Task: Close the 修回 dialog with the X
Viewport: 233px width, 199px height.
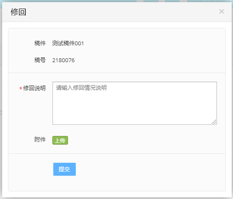Action: click(222, 11)
